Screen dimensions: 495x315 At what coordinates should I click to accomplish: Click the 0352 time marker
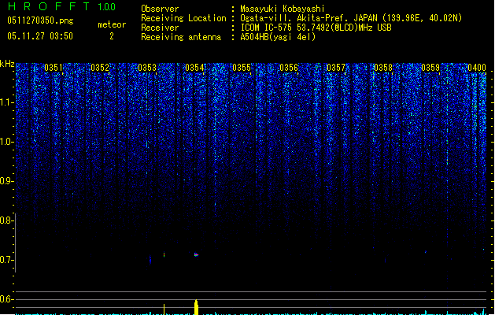coord(100,68)
